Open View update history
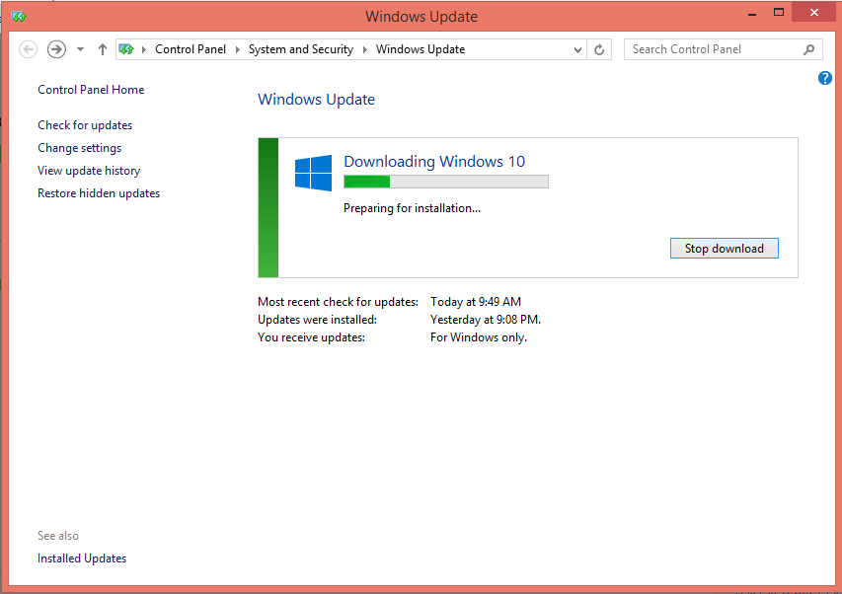Image resolution: width=842 pixels, height=594 pixels. pyautogui.click(x=89, y=171)
